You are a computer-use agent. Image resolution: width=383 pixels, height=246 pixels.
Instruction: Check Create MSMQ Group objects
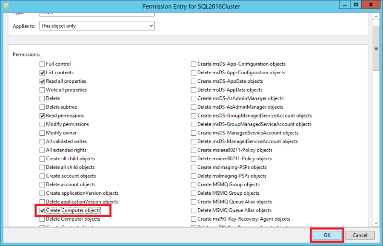click(193, 184)
